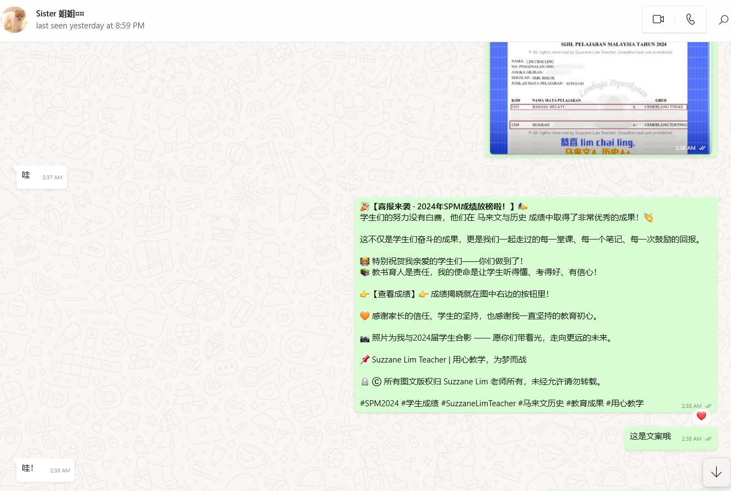
Task: Select the sent 这是文案哦 message text
Action: click(650, 436)
